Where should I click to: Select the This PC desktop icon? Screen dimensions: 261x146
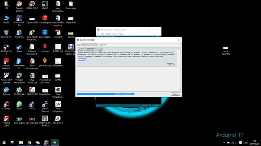point(6,19)
